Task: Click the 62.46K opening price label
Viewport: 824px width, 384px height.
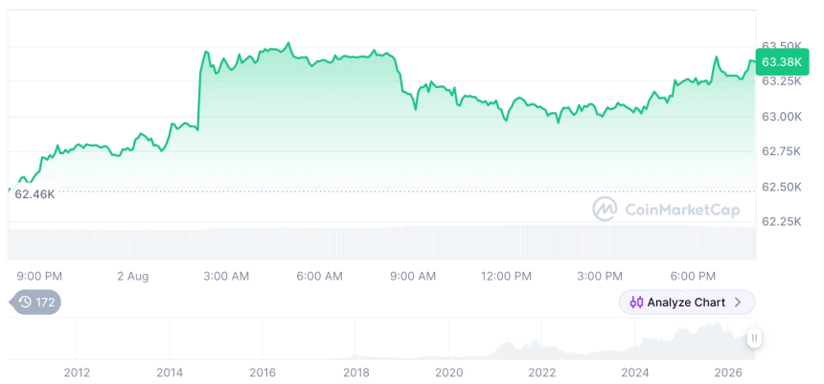Action: (34, 194)
